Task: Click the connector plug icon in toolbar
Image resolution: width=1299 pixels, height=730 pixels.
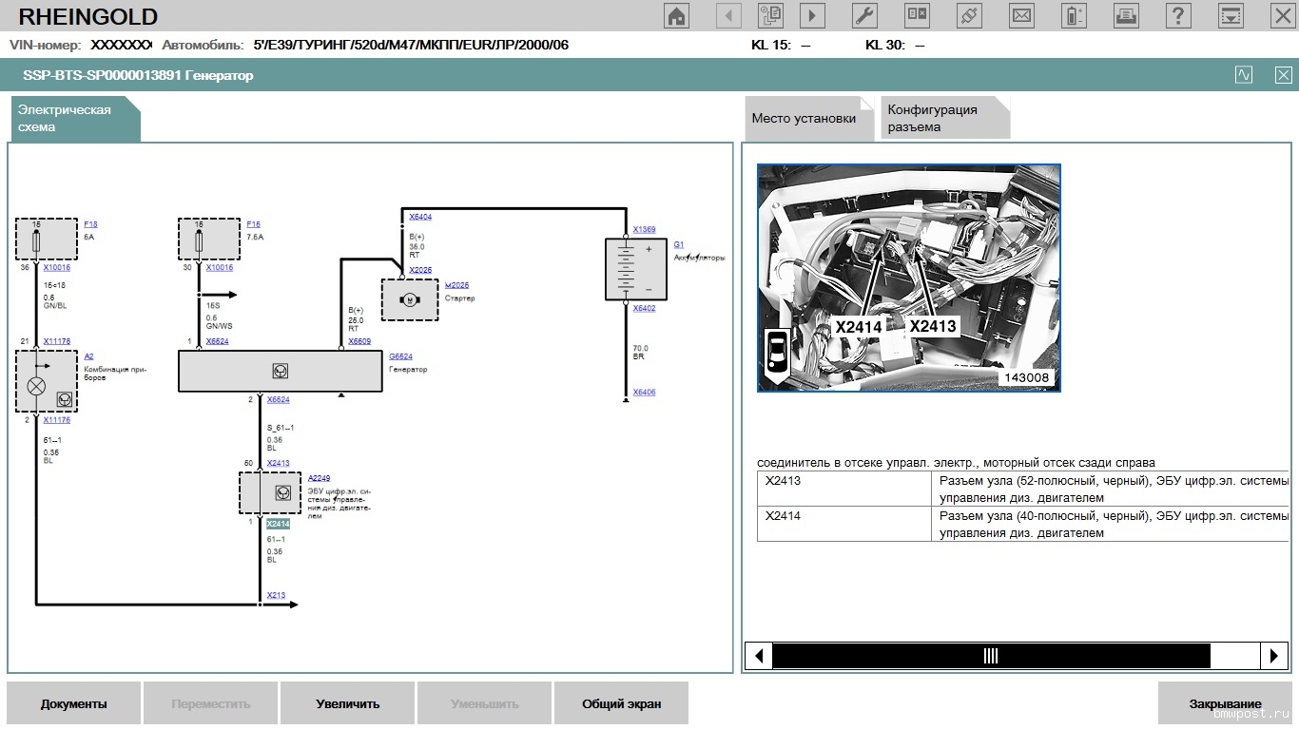Action: click(x=968, y=16)
